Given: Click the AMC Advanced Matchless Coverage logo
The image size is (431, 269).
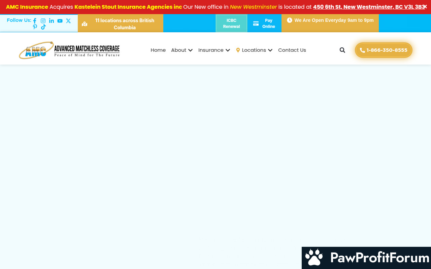Looking at the screenshot, I should (69, 50).
